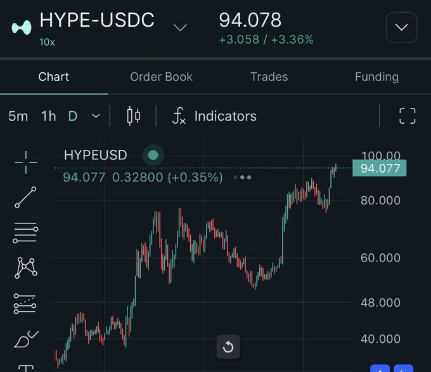Open the more timeframes dropdown
The width and height of the screenshot is (431, 372).
click(x=96, y=116)
